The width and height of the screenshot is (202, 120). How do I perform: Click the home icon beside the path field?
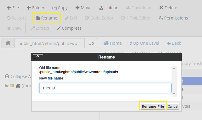tap(8, 43)
